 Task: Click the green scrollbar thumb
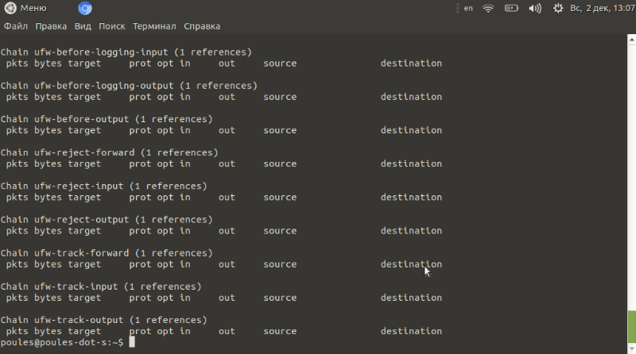pos(631,327)
